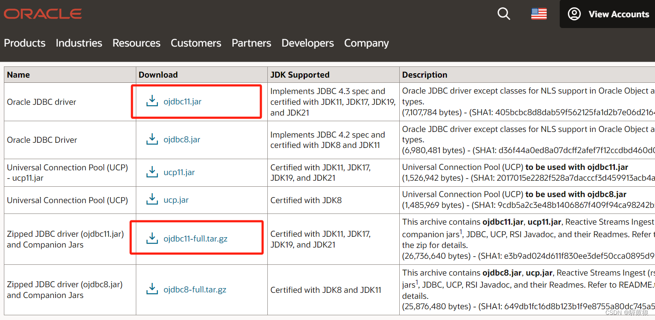Click the '(7,107,784 bytes)' description text

click(x=433, y=112)
